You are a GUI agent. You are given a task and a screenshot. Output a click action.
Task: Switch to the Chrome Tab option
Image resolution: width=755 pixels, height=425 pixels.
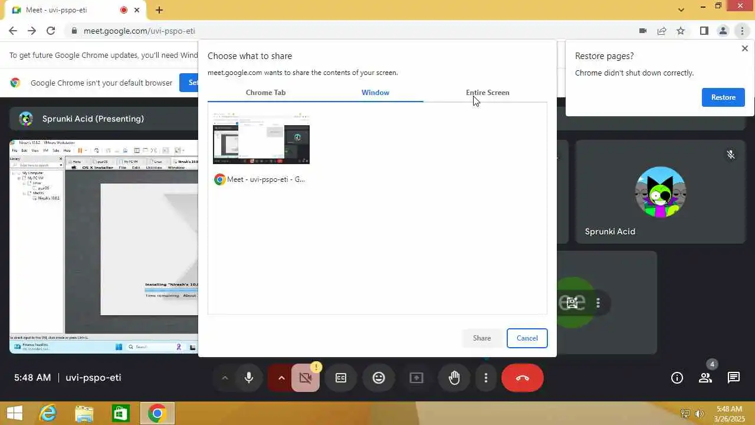click(x=265, y=93)
